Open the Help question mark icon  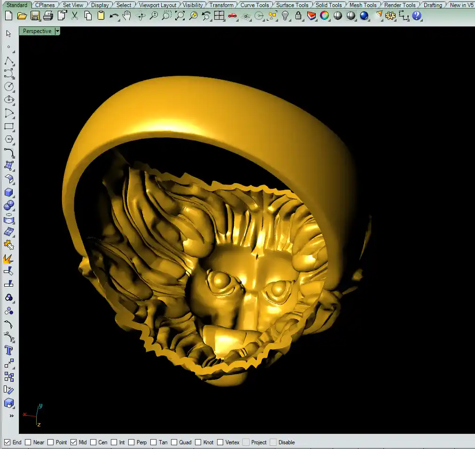tap(417, 16)
